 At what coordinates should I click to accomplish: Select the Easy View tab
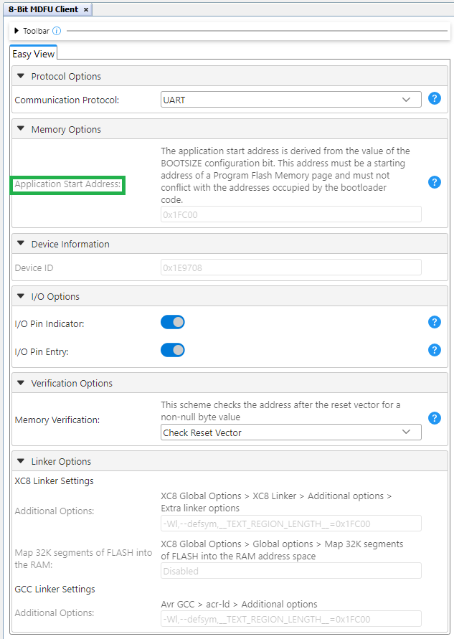[x=33, y=55]
